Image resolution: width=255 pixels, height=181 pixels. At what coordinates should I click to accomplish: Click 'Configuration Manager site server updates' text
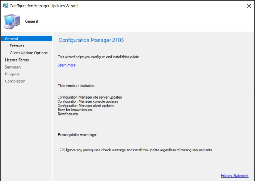click(89, 97)
